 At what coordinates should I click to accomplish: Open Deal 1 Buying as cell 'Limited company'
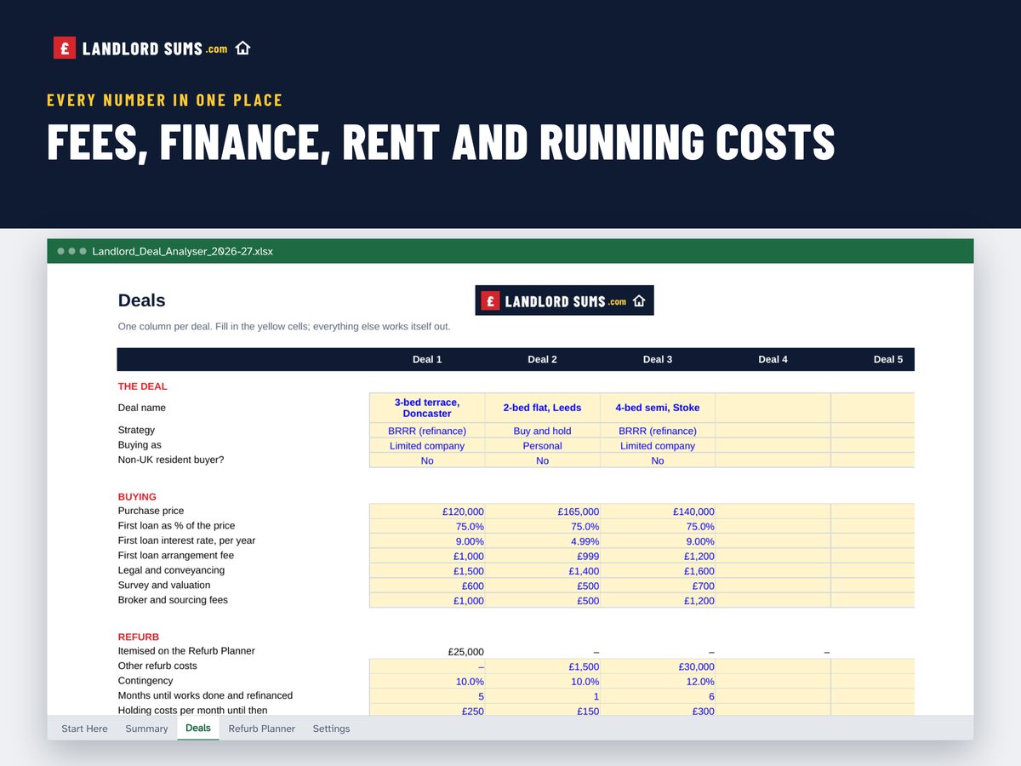427,446
